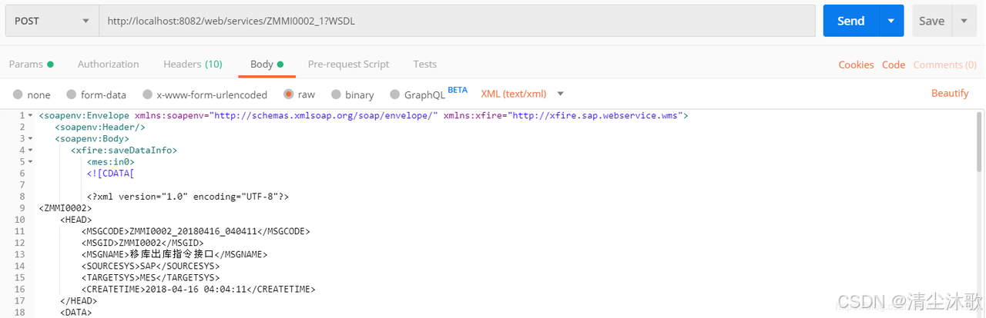Click the MSGCODE line in editor
Screen dimensions: 986x318
click(x=196, y=231)
